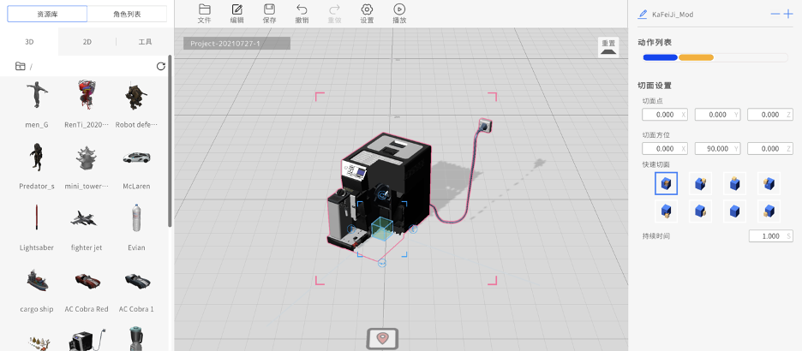The width and height of the screenshot is (802, 351).
Task: Choose the quick-cut preset with the cube at bottom front
Action: 666,211
